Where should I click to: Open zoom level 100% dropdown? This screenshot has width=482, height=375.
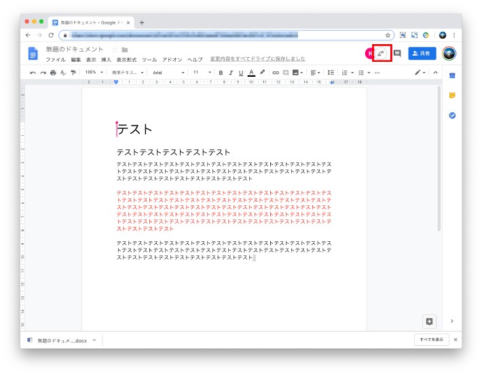click(x=94, y=72)
